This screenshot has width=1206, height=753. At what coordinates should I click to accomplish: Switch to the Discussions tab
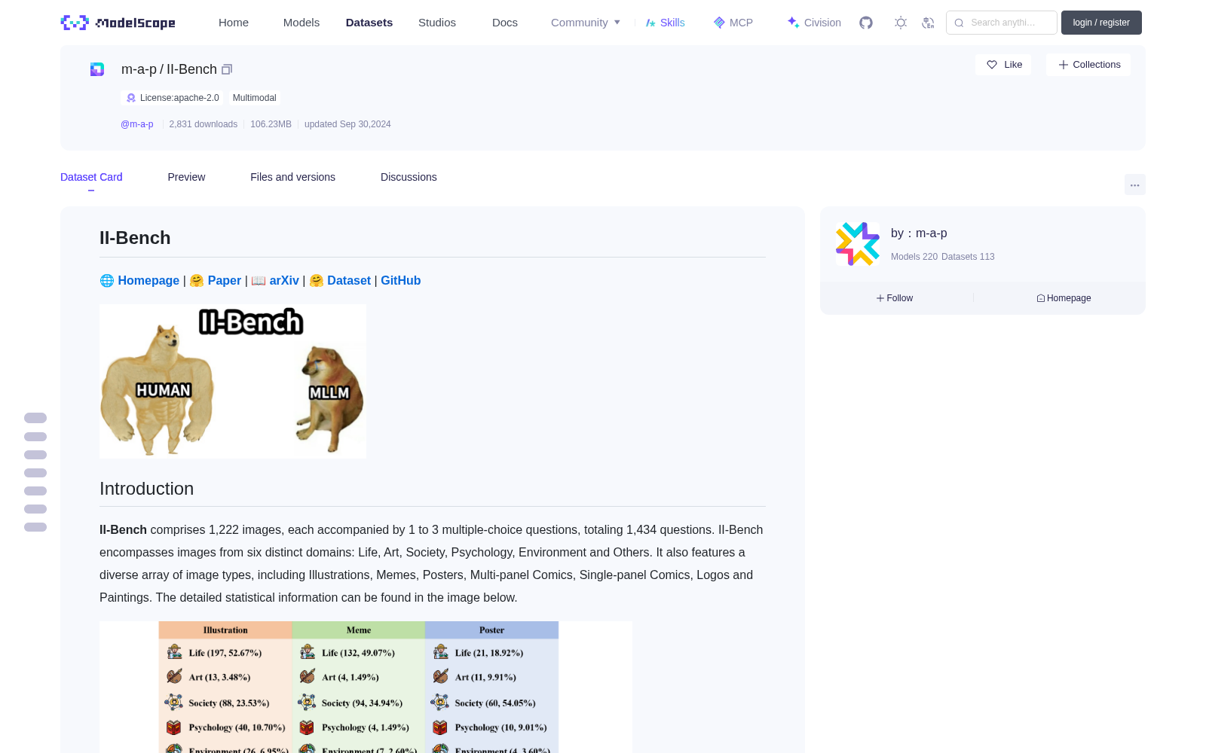[x=409, y=177]
